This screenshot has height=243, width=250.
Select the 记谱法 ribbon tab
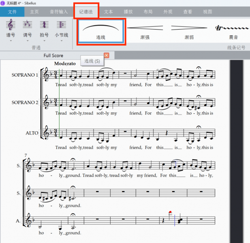[86, 12]
